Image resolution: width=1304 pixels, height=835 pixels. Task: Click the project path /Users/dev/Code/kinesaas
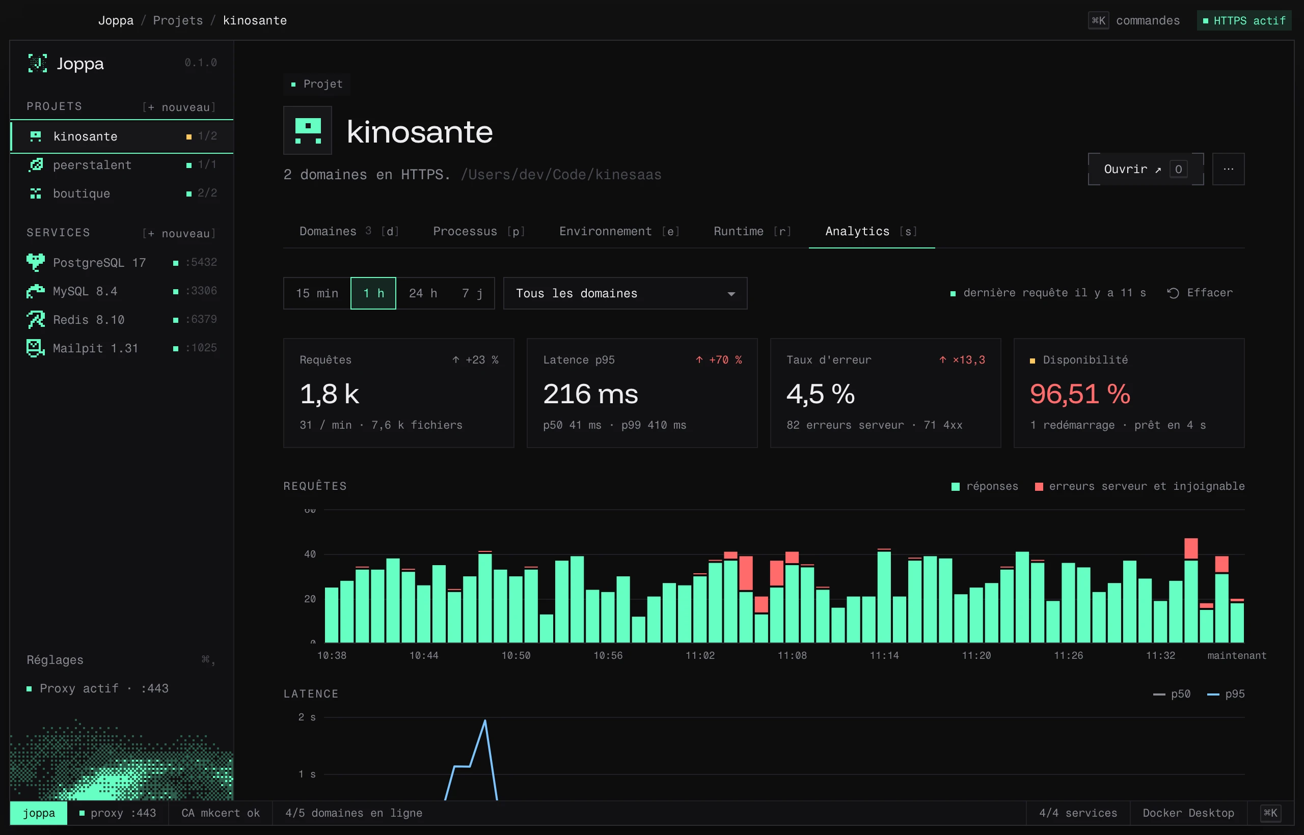561,175
